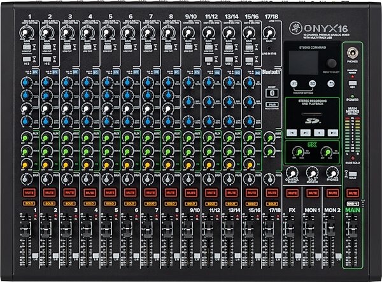Click the channel 15/16 yellow FX send knob
382x282 pixels.
[x=249, y=164]
